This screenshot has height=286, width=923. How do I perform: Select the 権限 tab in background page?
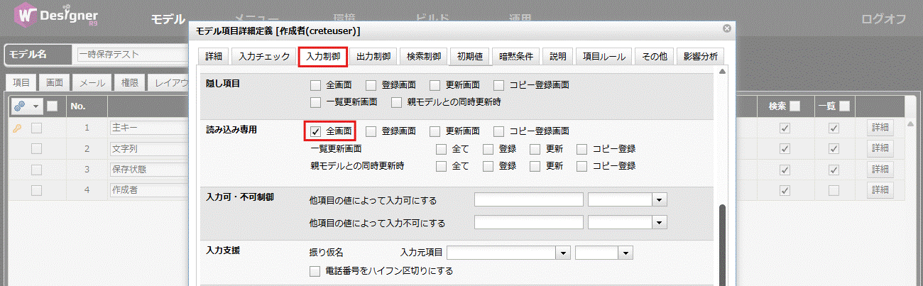pyautogui.click(x=129, y=83)
